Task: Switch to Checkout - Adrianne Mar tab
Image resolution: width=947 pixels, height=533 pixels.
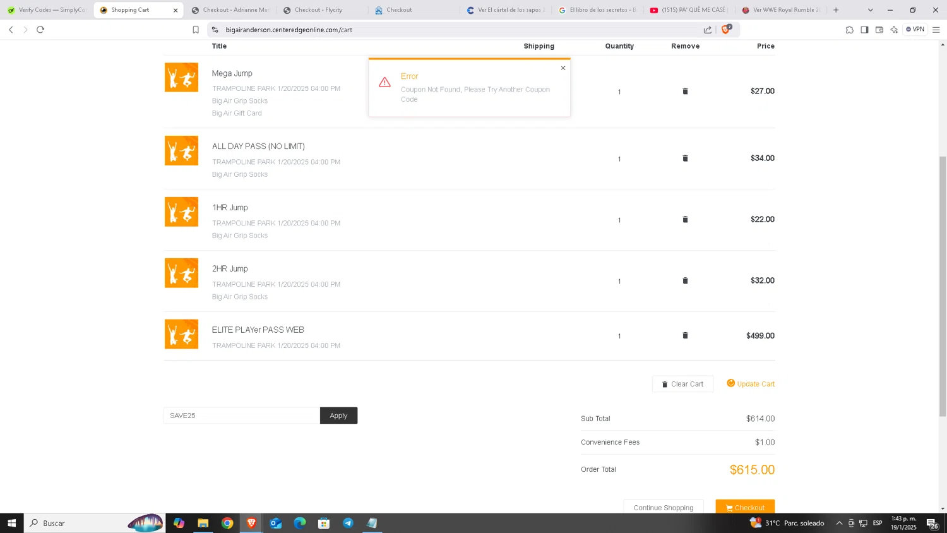Action: click(231, 10)
